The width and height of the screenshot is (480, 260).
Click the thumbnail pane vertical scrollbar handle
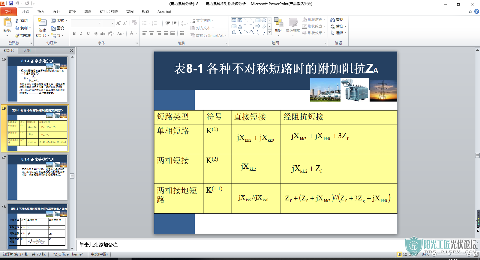point(72,176)
